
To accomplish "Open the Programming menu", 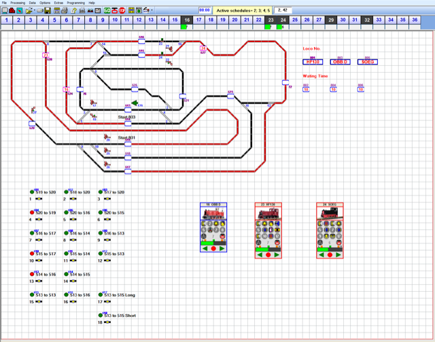I will (75, 3).
